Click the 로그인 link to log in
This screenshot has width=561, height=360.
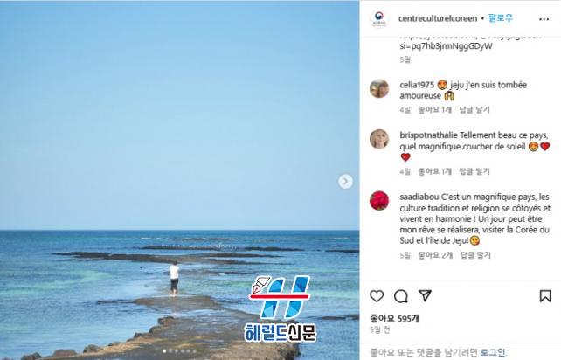coord(492,352)
